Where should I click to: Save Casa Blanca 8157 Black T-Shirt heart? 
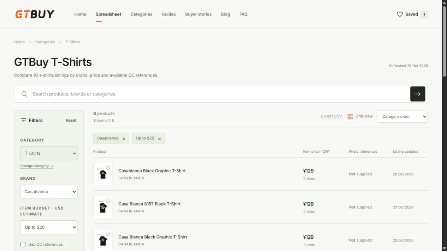108,202
